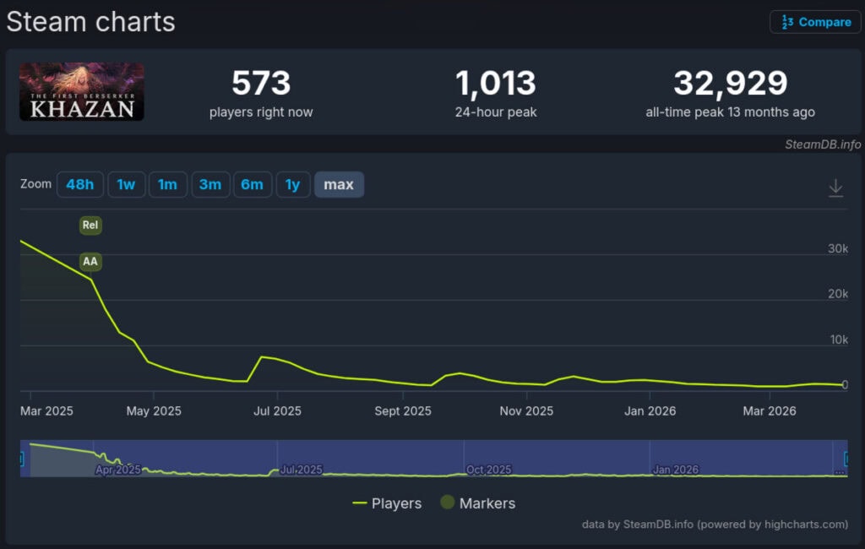Click the Rel release marker
This screenshot has width=865, height=549.
[90, 226]
